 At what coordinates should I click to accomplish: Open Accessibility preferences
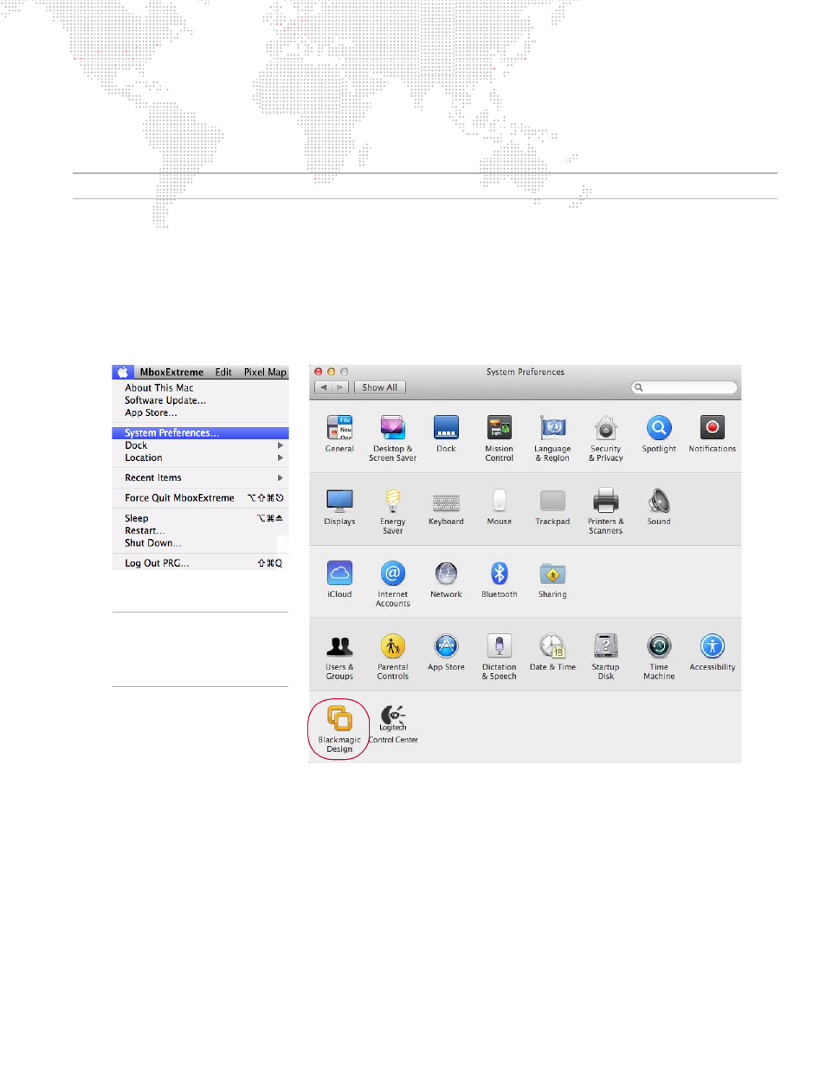pyautogui.click(x=713, y=652)
